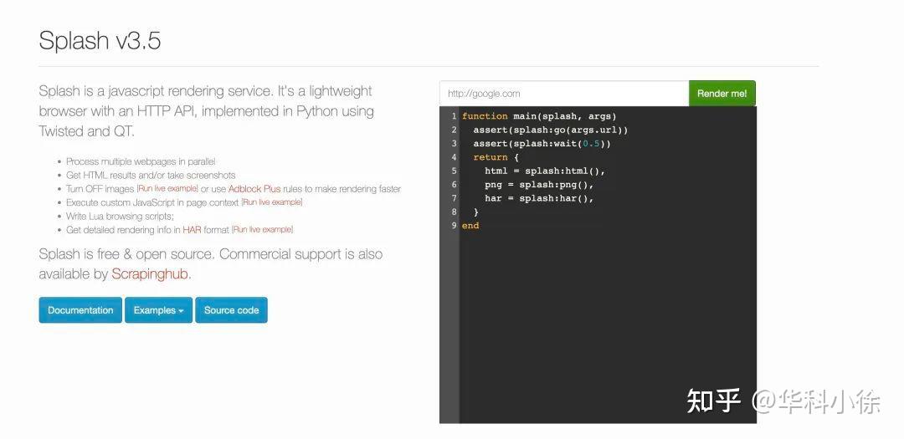Follow the Scrapinghub link
904x439 pixels.
click(x=151, y=274)
